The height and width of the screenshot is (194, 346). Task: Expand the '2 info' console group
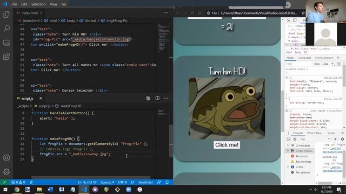288,167
